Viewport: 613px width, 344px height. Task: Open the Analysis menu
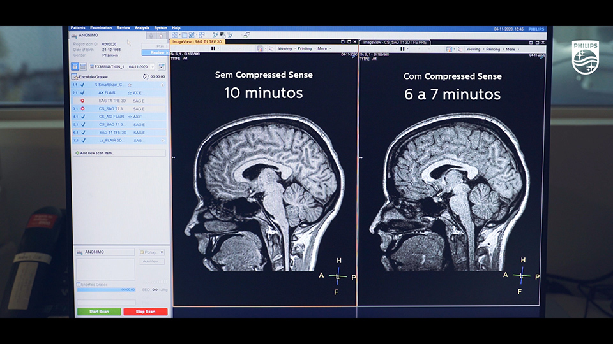142,28
